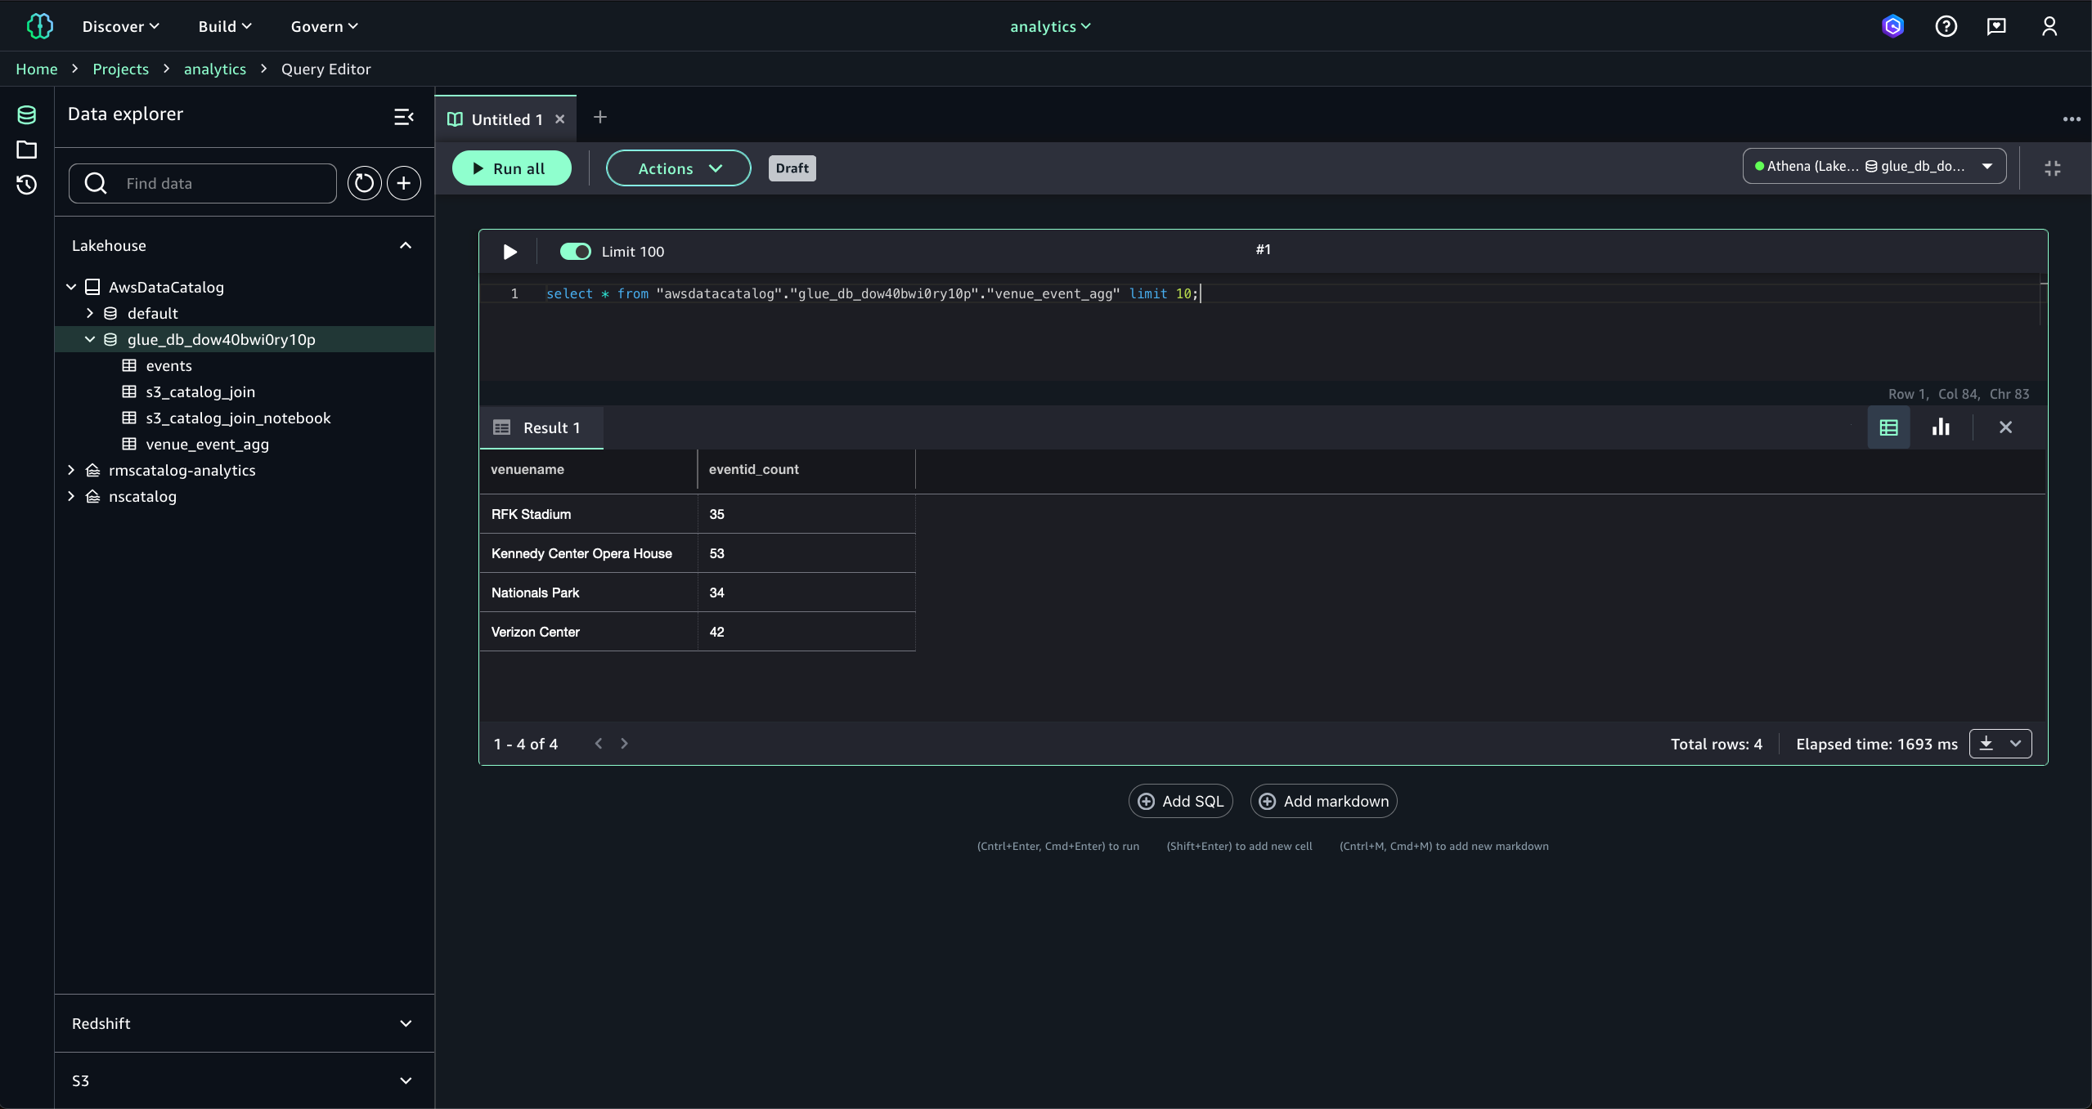Run the SQL cell with play icon

[x=510, y=252]
